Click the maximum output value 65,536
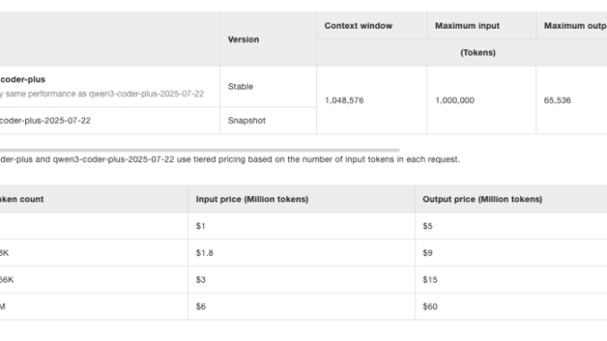Viewport: 607px width, 341px height. pyautogui.click(x=557, y=100)
